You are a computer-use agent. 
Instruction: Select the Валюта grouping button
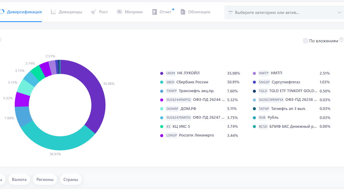(19, 179)
